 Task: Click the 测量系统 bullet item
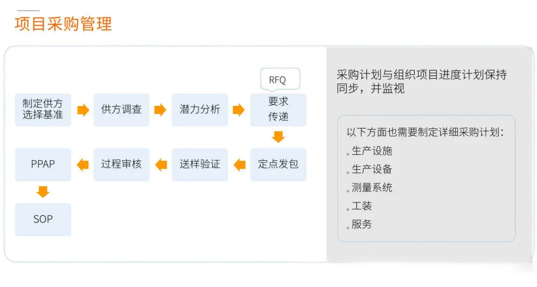click(372, 188)
